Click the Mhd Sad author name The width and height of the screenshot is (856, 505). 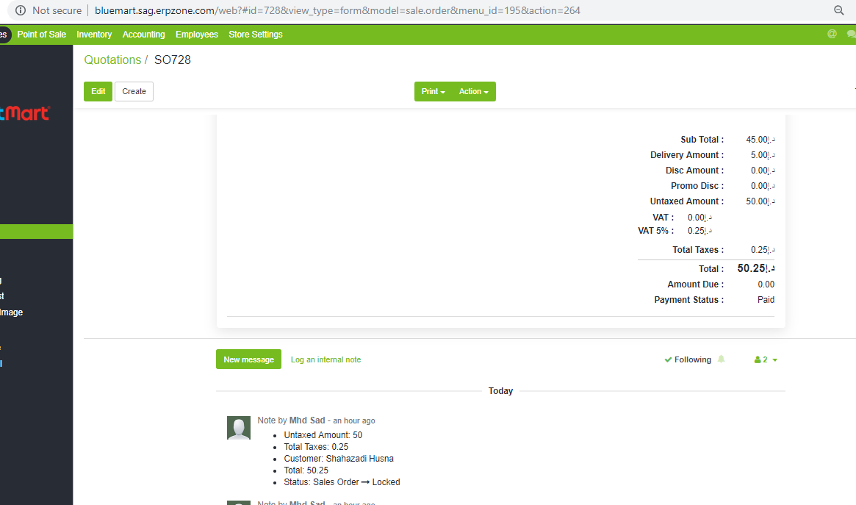tap(307, 420)
